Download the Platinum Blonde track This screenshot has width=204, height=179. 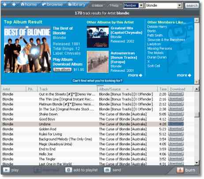(x=176, y=104)
